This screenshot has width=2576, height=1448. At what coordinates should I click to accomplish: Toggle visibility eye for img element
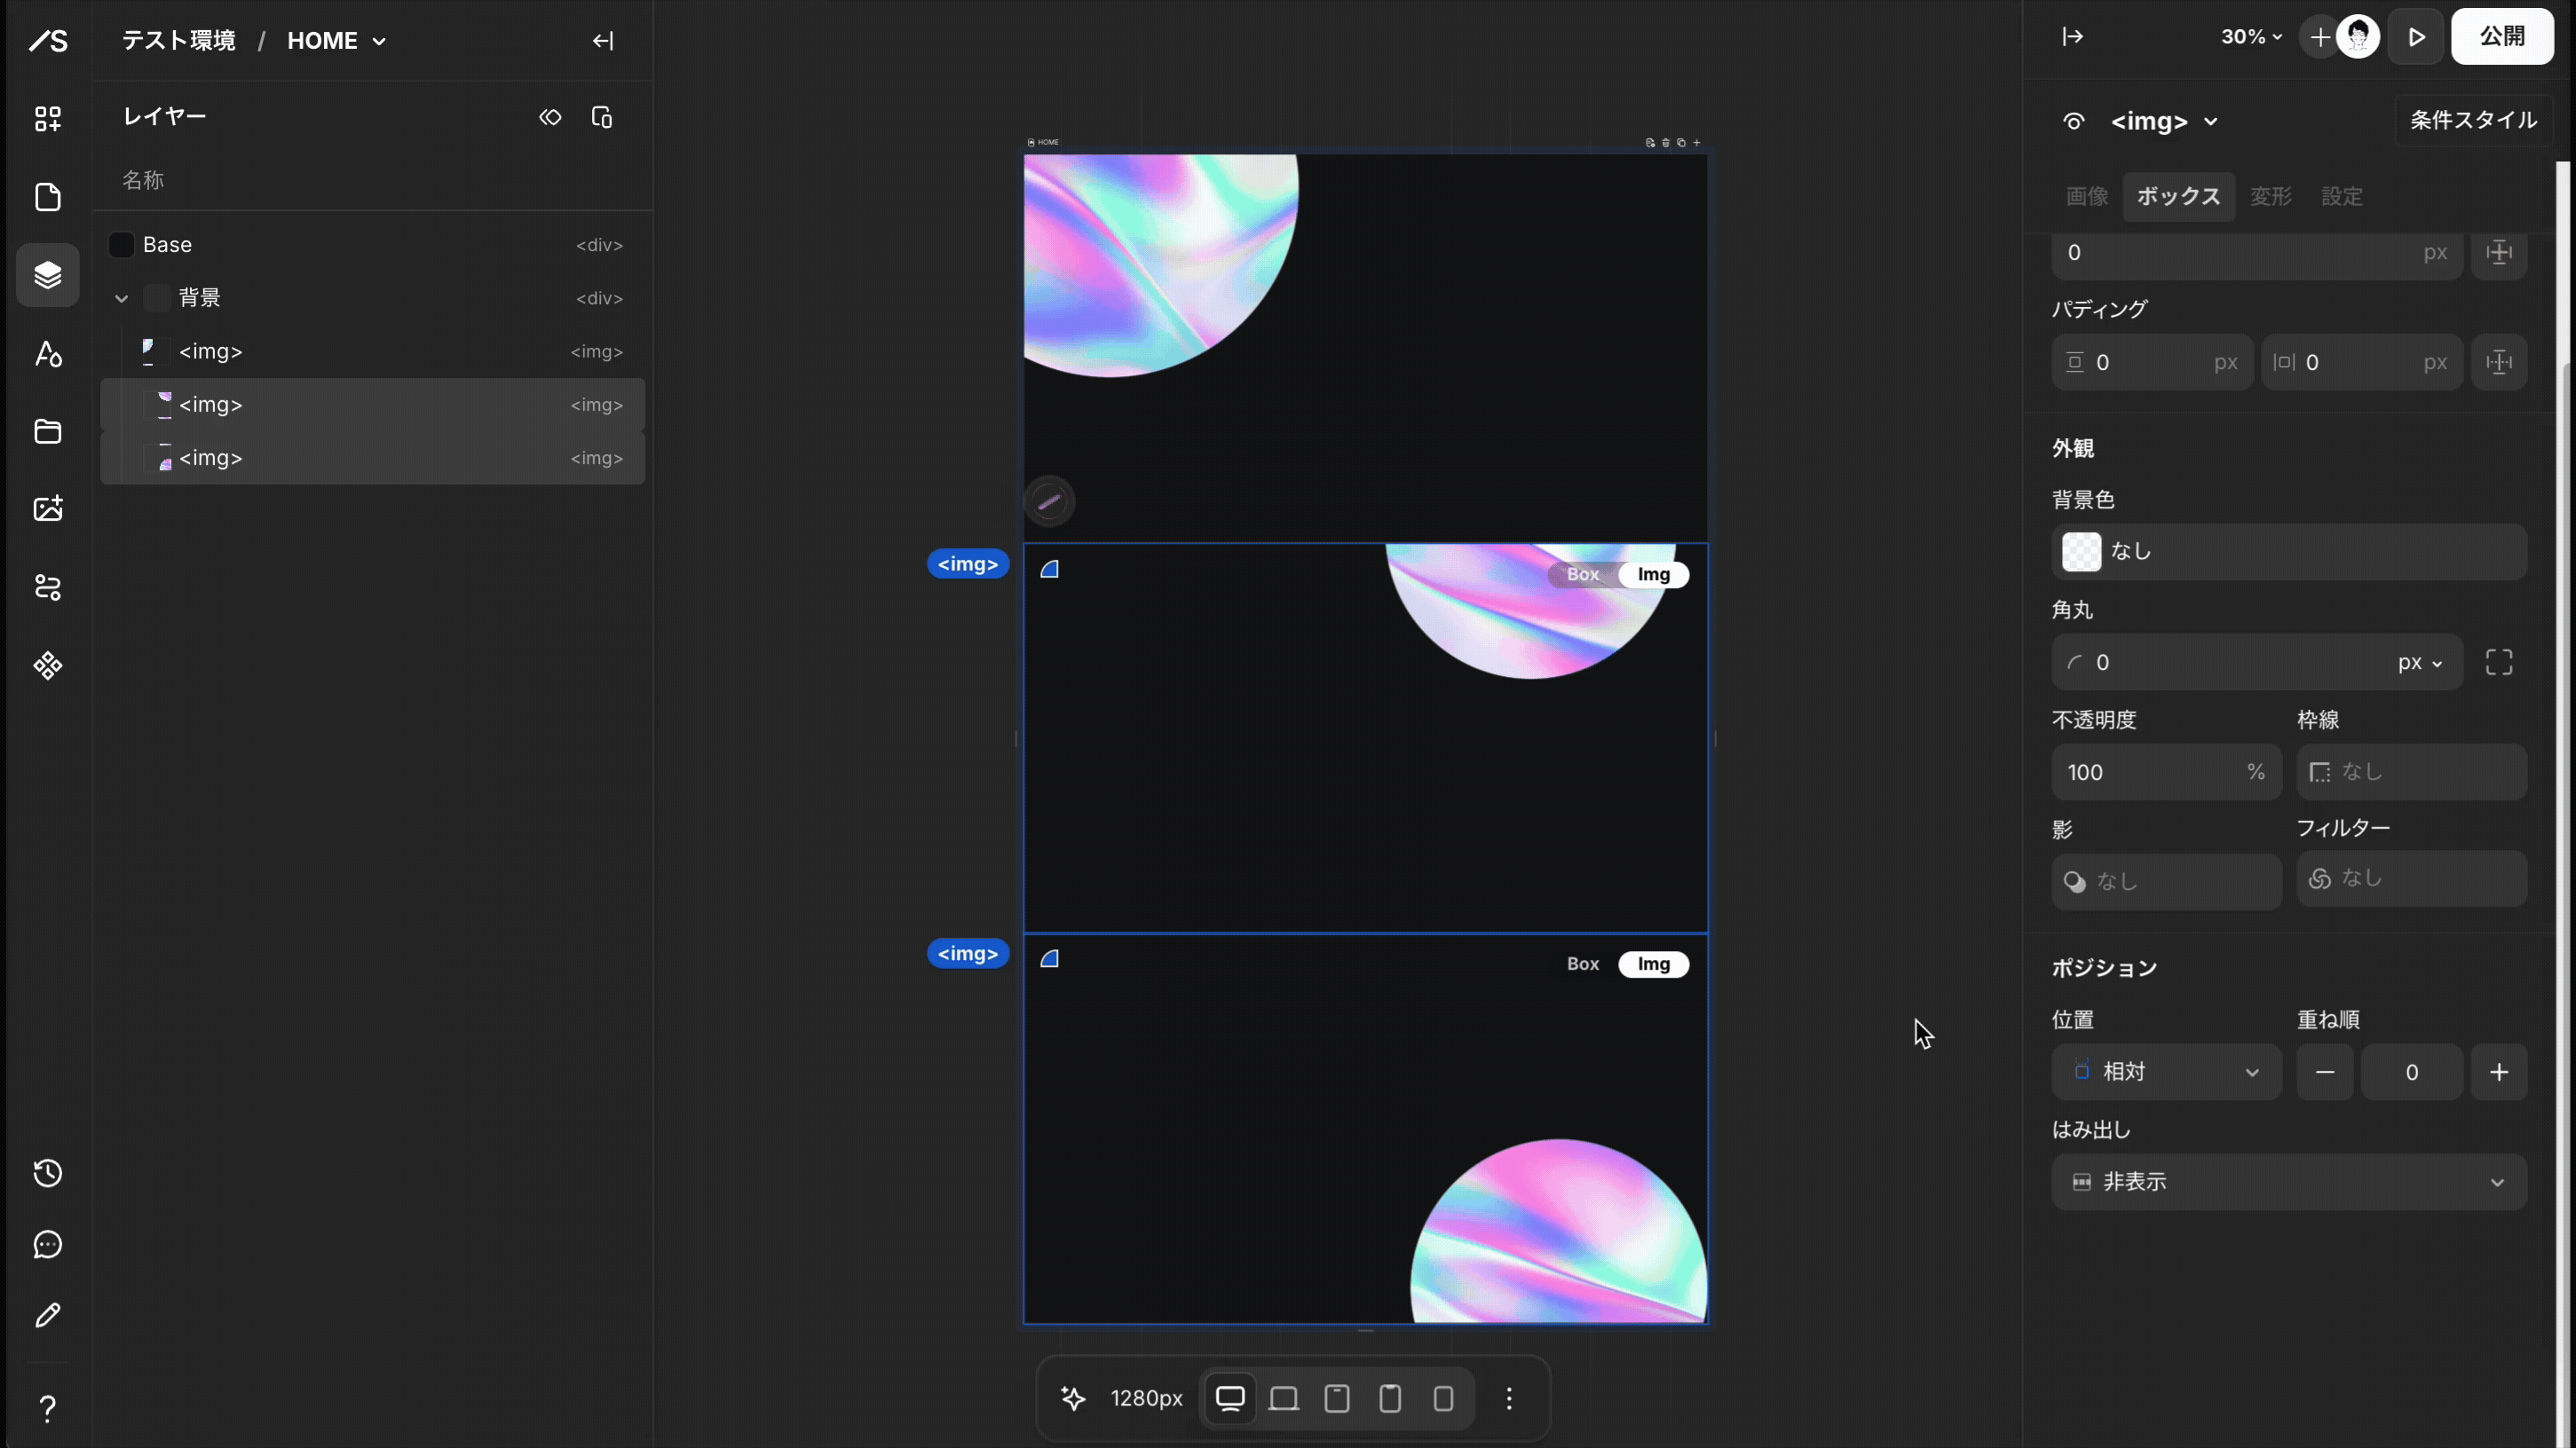[x=2073, y=122]
